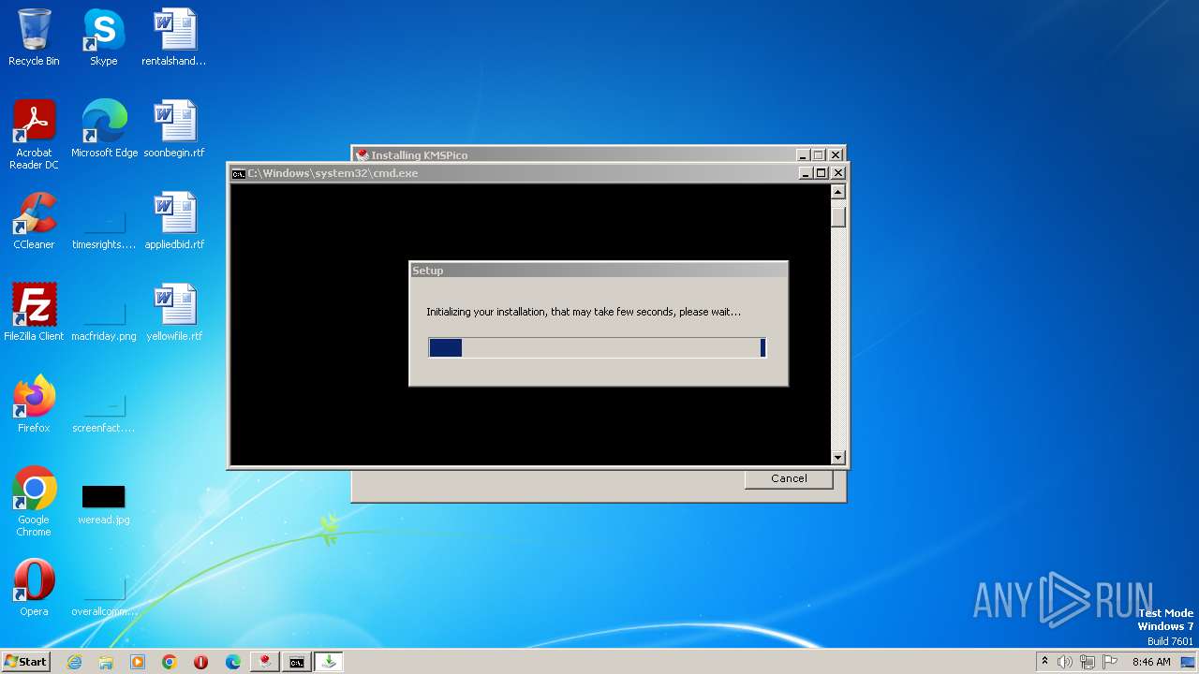The width and height of the screenshot is (1199, 674).
Task: Open Windows Explorer folder in taskbar
Action: (x=106, y=662)
